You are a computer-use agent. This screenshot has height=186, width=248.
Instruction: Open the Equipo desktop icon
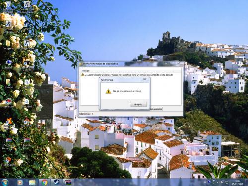coord(8,64)
